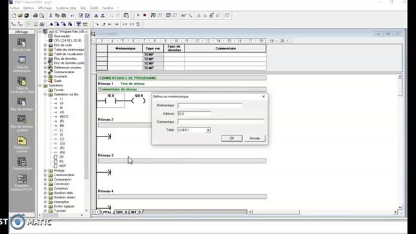Open Communication icon in navigation bar
This screenshot has width=416, height=234.
coord(21,163)
